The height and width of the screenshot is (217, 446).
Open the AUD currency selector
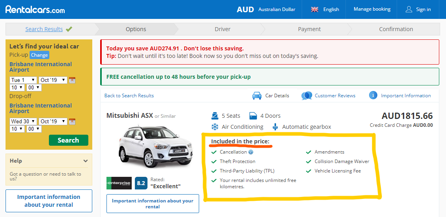266,9
